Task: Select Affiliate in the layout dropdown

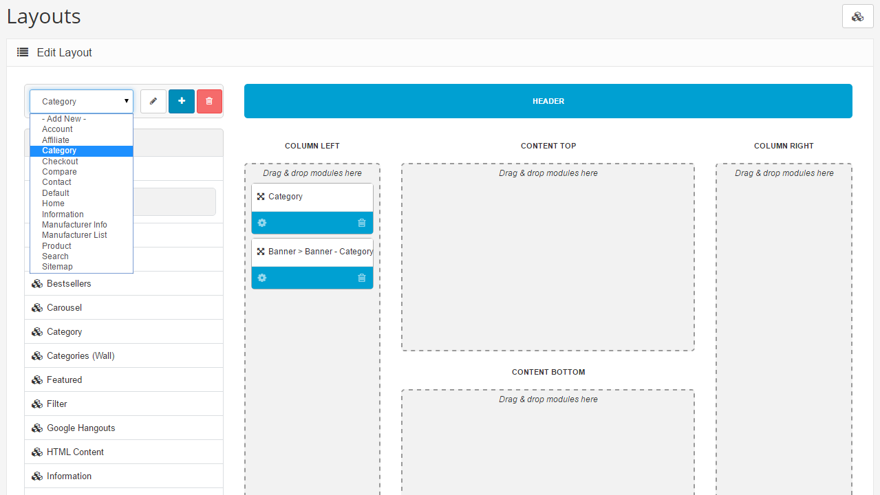Action: coord(81,140)
